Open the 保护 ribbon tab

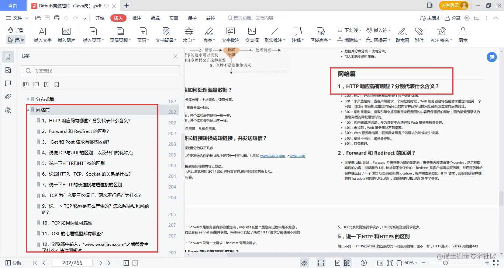(192, 18)
